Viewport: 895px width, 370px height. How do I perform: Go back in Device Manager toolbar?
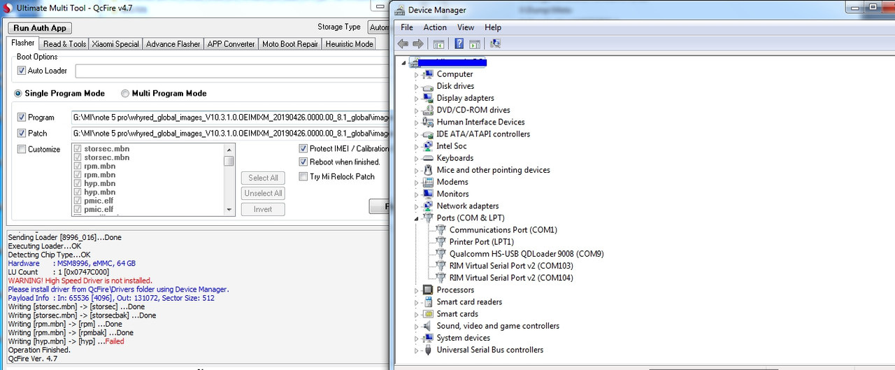[403, 43]
